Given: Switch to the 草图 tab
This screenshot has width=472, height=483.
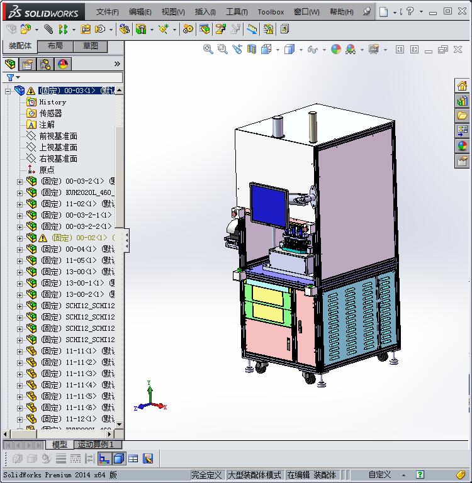Looking at the screenshot, I should (x=91, y=46).
